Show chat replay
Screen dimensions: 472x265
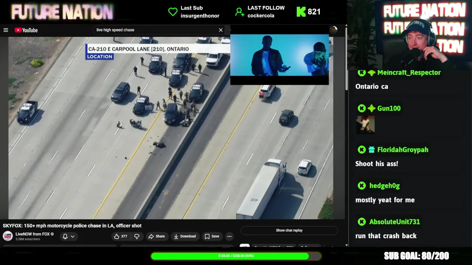coord(289,230)
